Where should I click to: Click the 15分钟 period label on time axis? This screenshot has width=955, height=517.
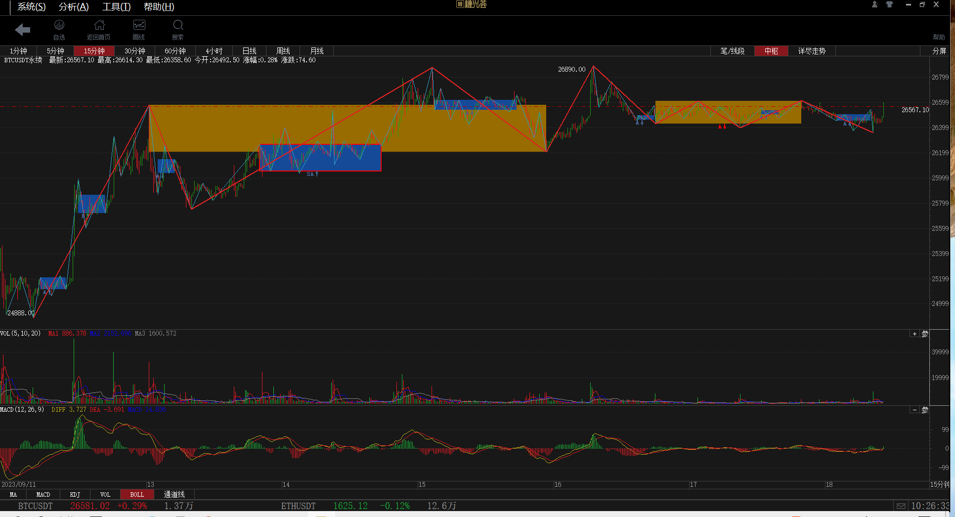939,484
